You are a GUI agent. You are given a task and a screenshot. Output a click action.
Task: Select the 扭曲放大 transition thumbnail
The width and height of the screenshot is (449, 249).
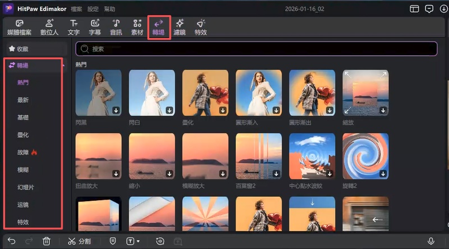click(x=99, y=156)
